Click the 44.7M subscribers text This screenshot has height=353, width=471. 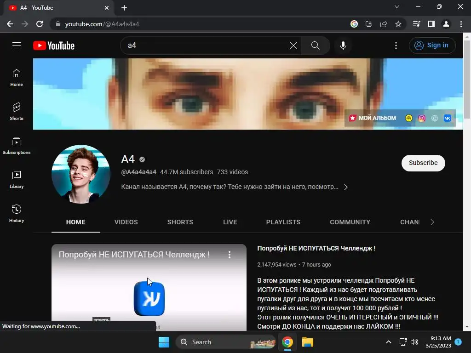pos(187,172)
